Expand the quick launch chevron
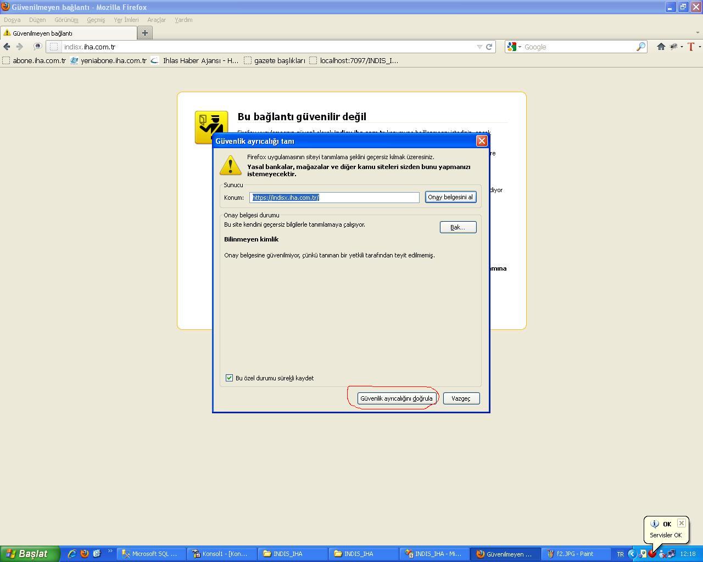Image resolution: width=703 pixels, height=562 pixels. coord(110,552)
